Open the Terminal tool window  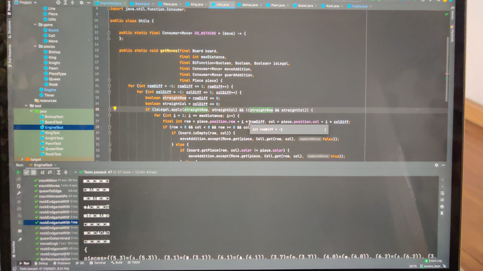[98, 263]
